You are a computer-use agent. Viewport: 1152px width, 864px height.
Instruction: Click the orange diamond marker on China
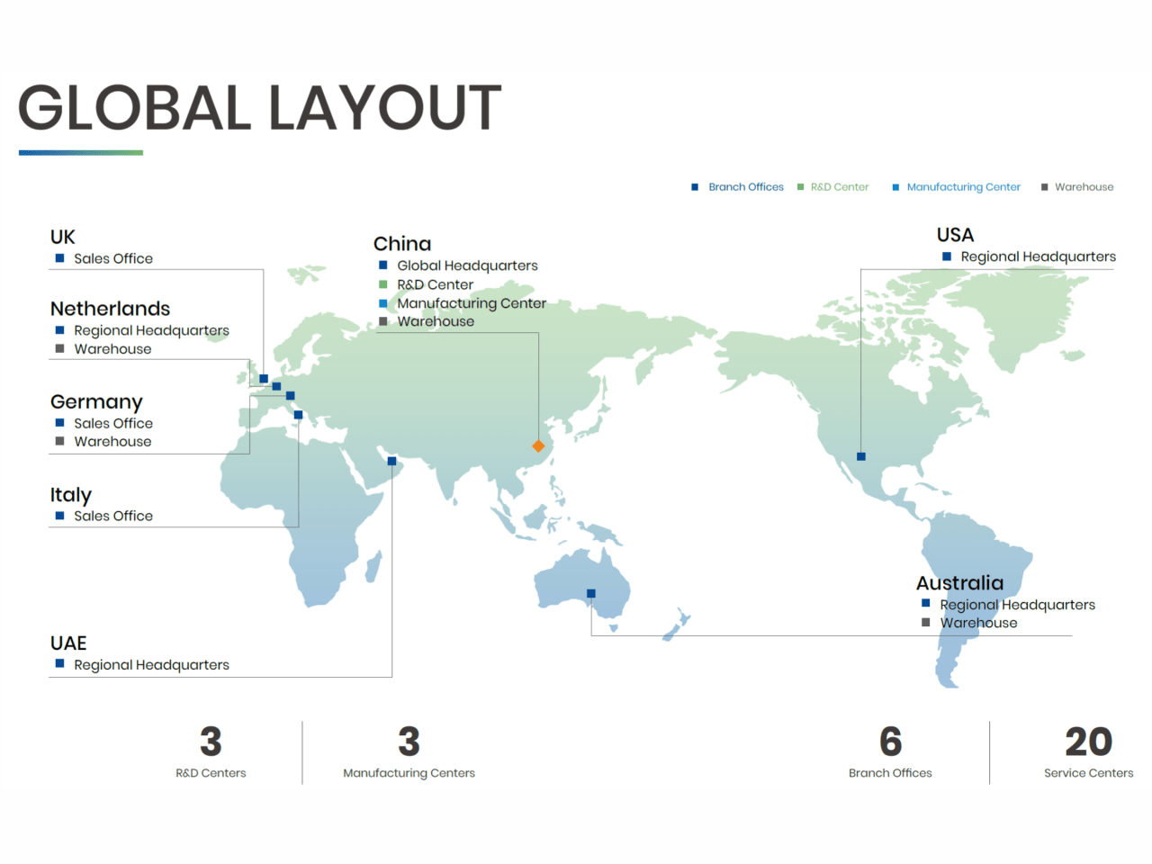(x=538, y=446)
